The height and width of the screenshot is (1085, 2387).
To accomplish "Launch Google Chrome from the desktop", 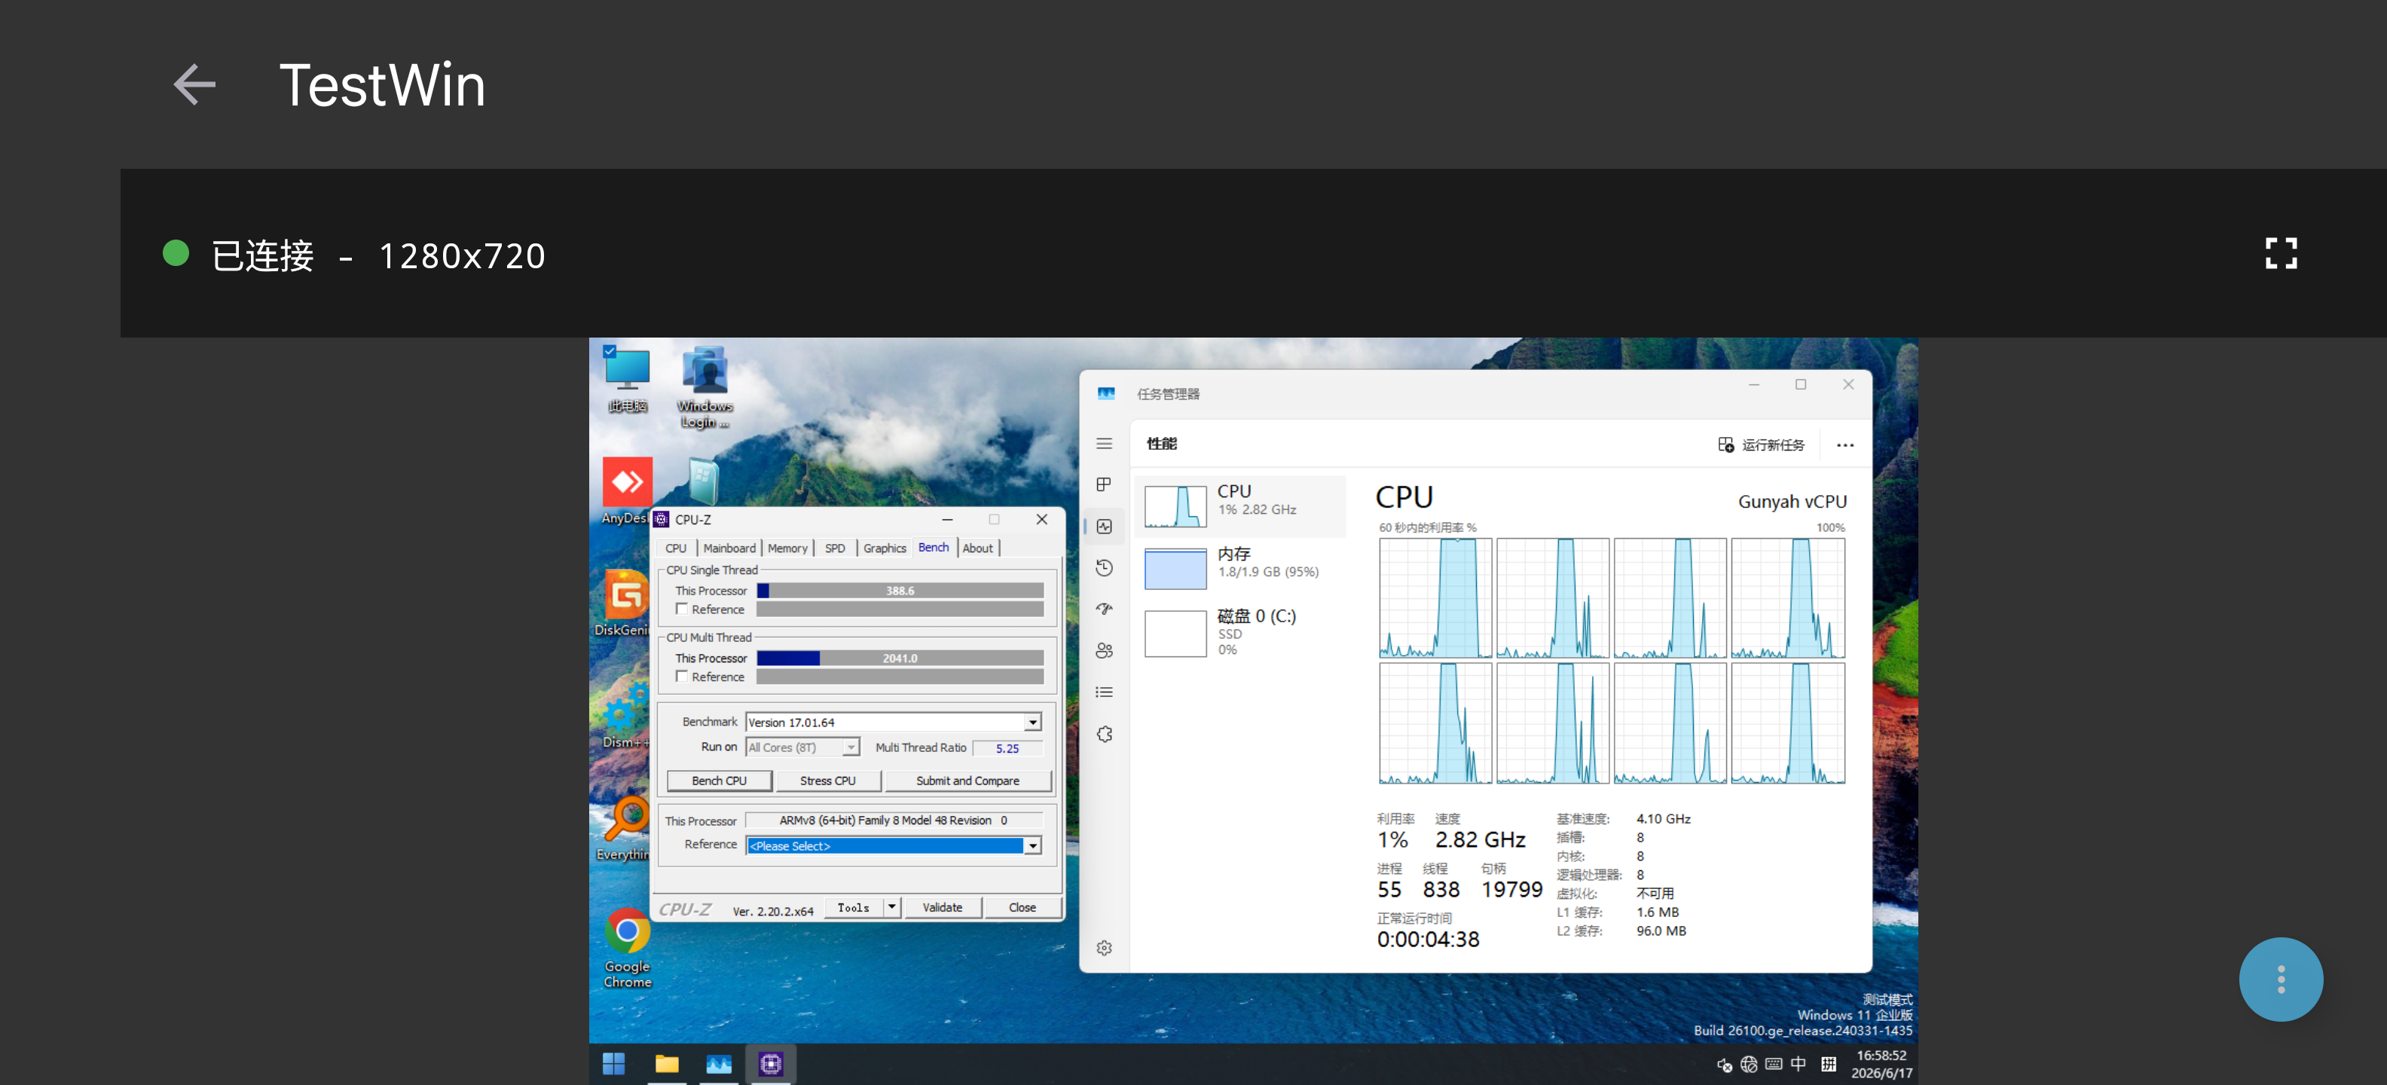I will coord(628,948).
